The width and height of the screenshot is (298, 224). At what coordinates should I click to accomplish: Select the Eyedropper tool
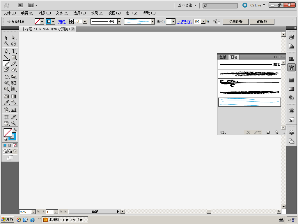[x=6, y=102]
